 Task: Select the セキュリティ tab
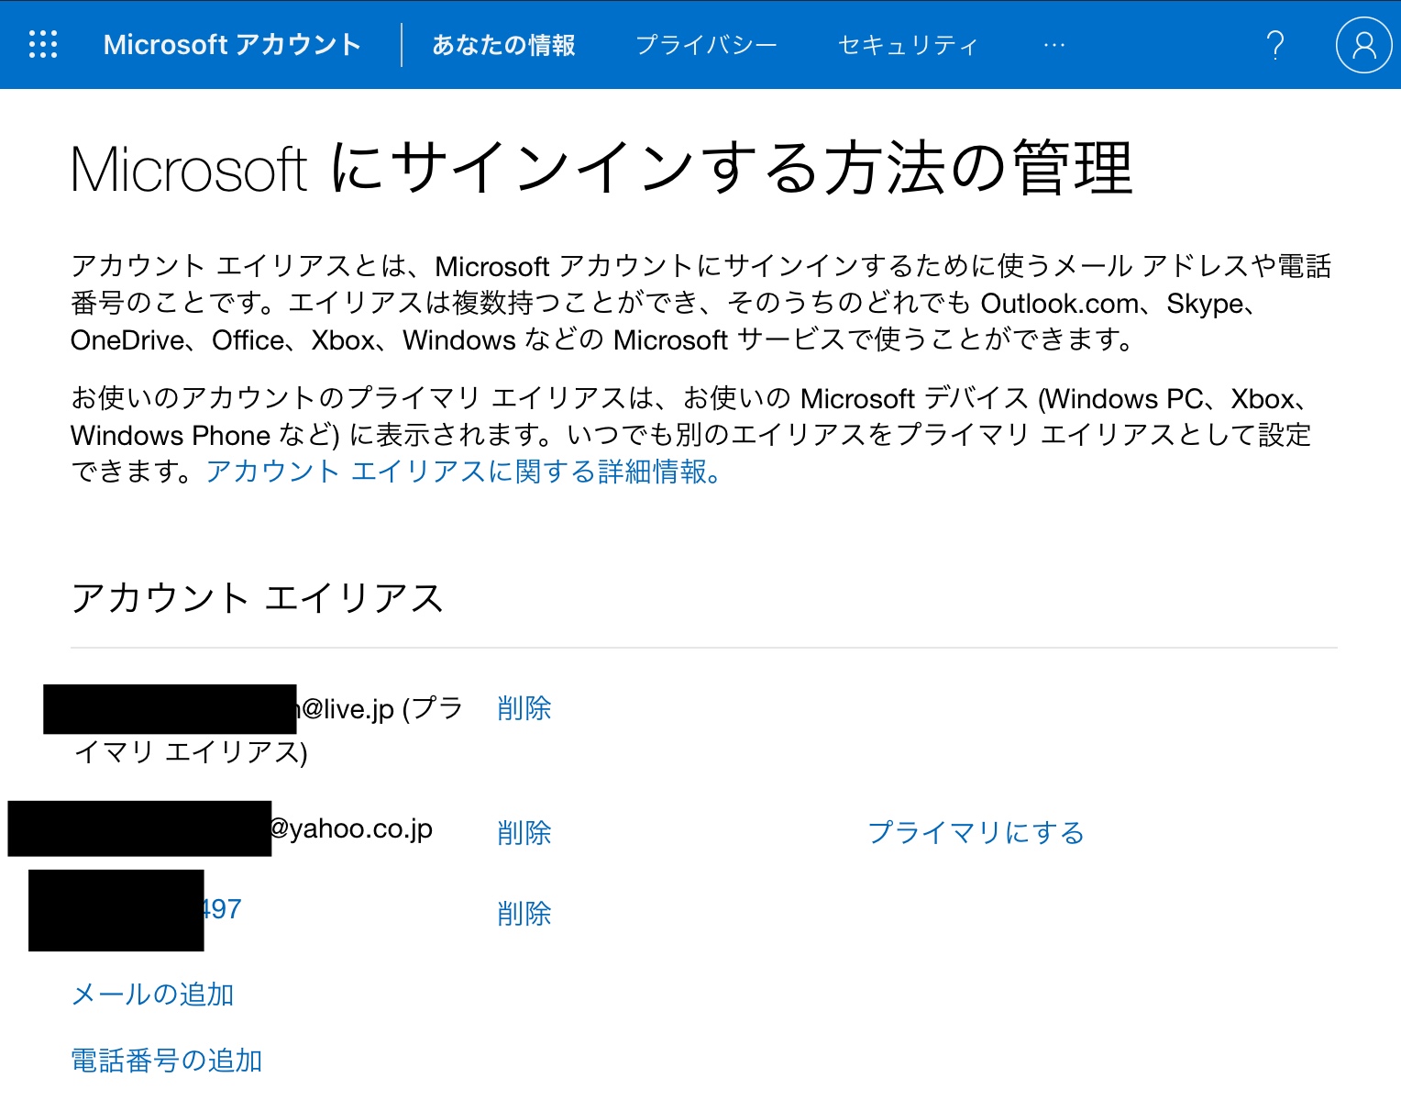908,45
